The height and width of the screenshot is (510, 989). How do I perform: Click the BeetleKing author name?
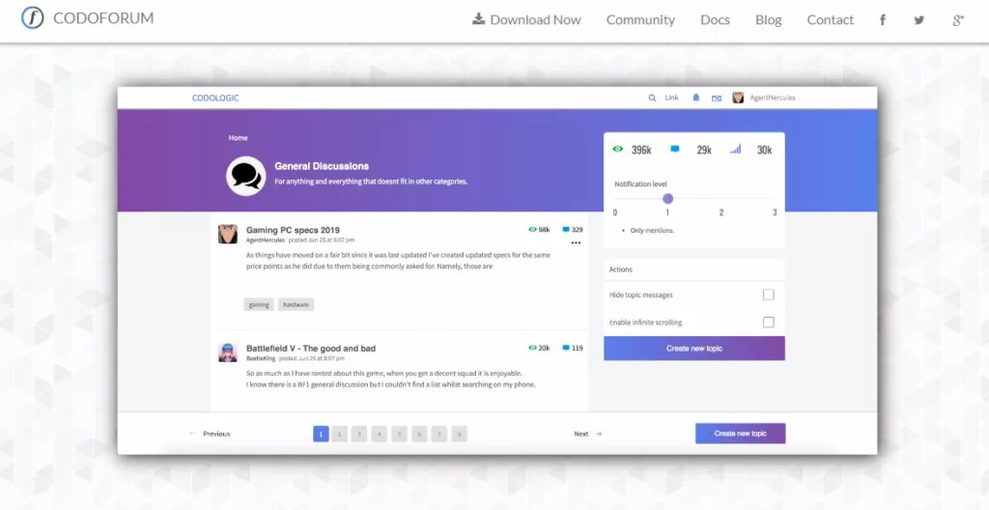coord(261,358)
